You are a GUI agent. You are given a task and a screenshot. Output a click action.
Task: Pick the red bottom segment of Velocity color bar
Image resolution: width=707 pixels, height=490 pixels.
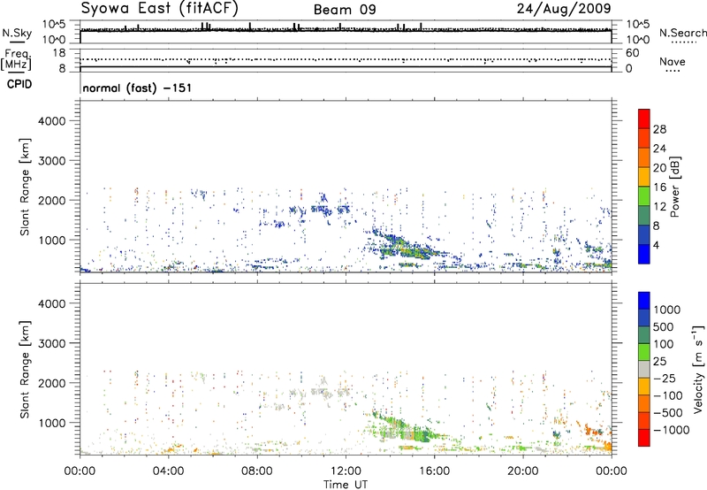point(644,438)
